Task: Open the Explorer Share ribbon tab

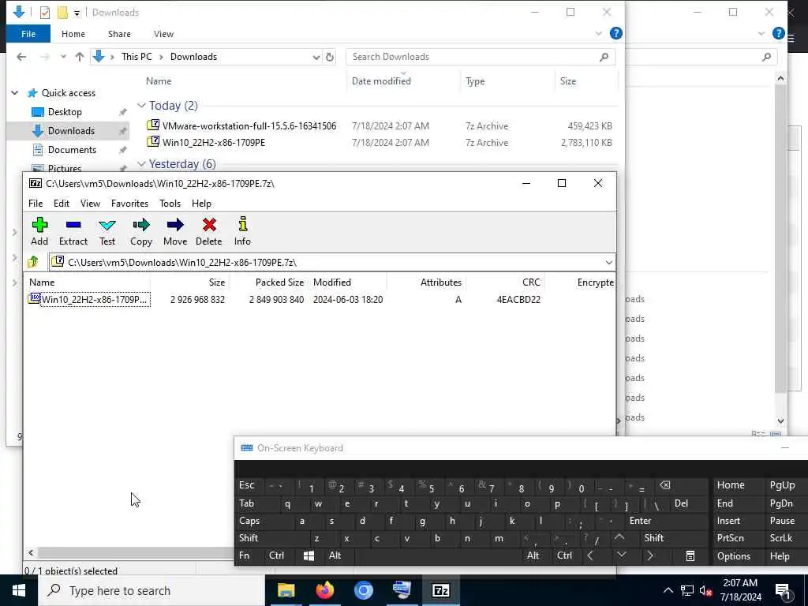Action: point(119,34)
